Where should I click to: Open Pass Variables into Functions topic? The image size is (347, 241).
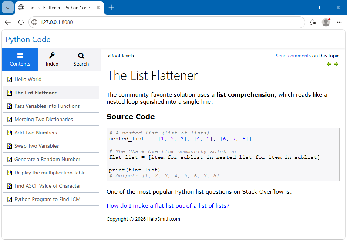click(x=51, y=106)
